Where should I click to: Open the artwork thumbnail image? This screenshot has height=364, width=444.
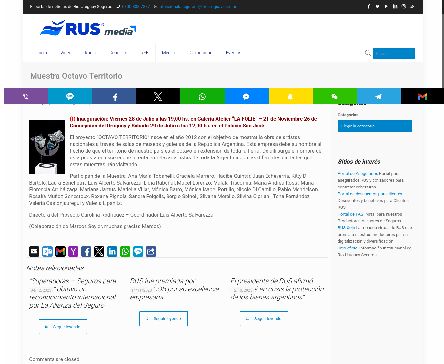[47, 147]
